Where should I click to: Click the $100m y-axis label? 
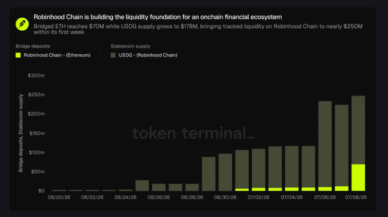(37, 152)
